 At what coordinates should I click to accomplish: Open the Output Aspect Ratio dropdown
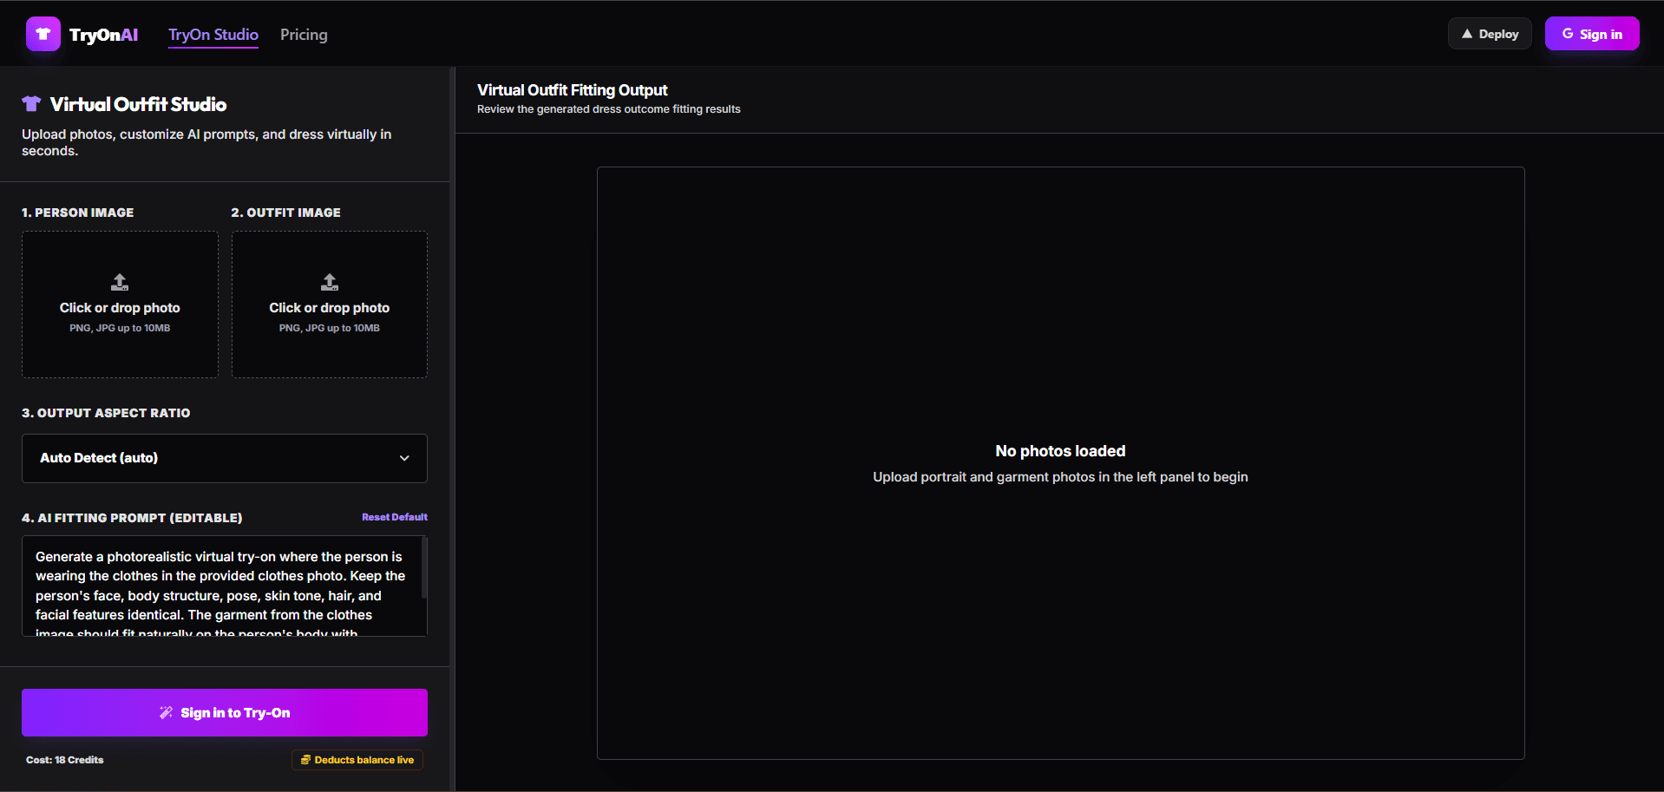click(x=225, y=458)
